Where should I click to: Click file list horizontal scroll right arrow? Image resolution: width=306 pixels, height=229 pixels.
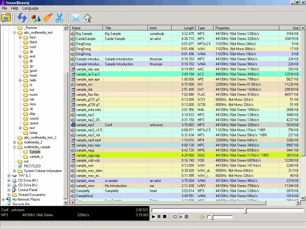pos(298,203)
